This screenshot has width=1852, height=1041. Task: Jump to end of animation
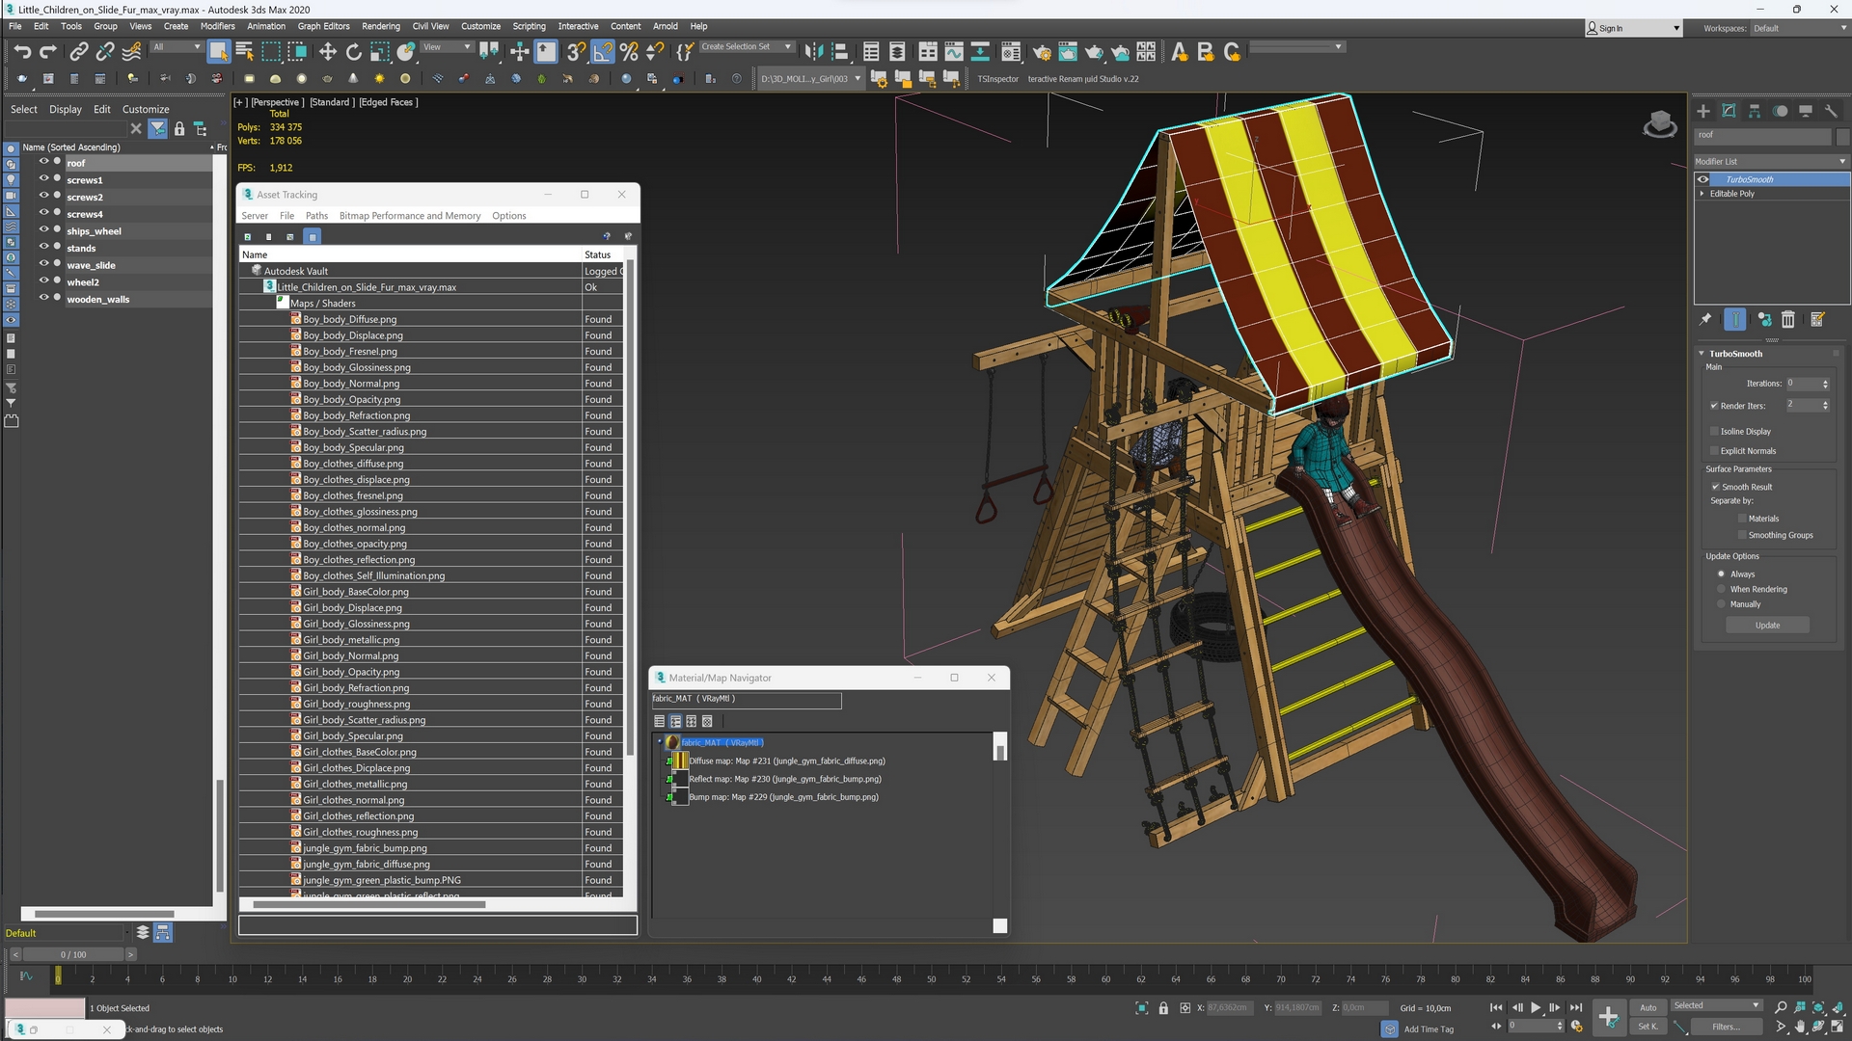(x=1576, y=1007)
